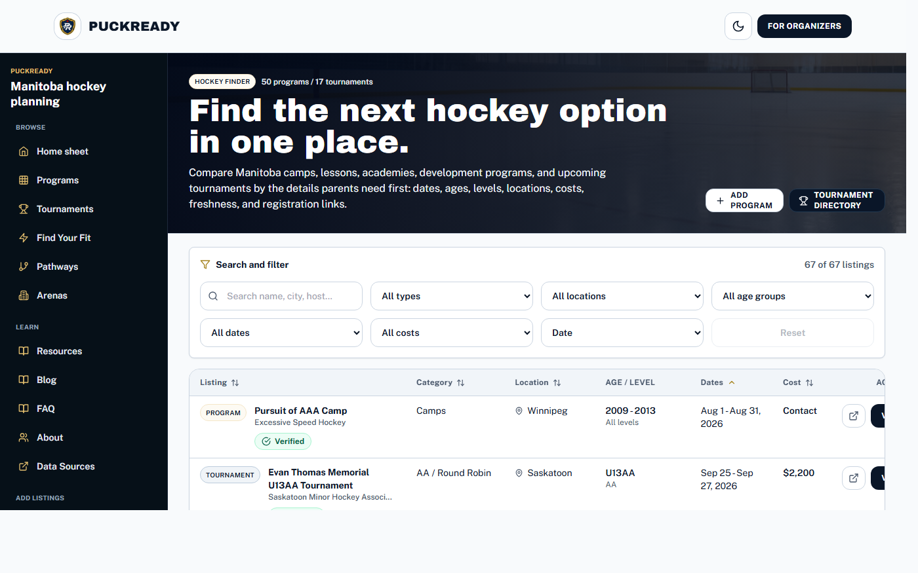This screenshot has height=573, width=918.
Task: Click the Arenas building icon
Action: (x=24, y=295)
